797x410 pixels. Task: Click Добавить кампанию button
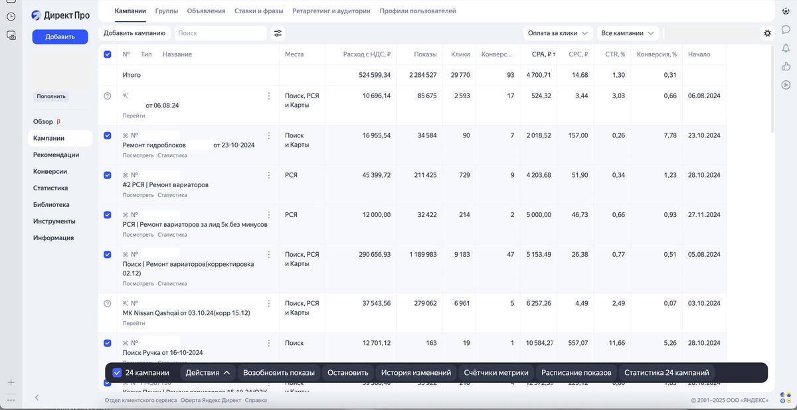coord(134,33)
